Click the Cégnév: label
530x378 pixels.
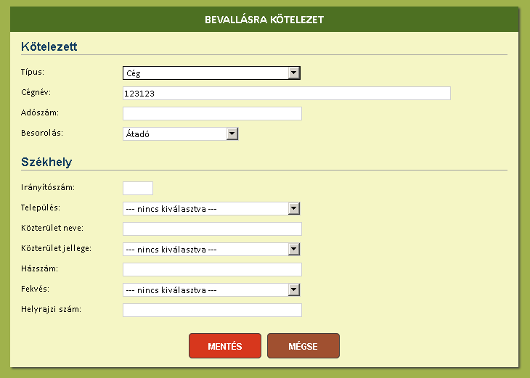pyautogui.click(x=36, y=92)
